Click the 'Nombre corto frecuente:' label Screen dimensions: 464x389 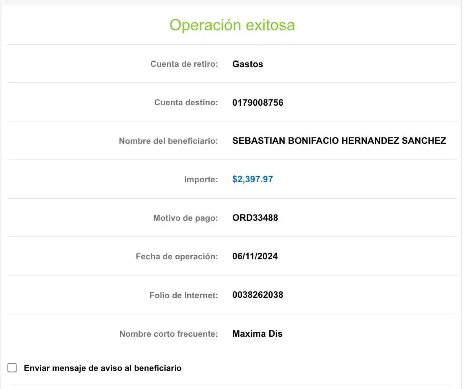[168, 334]
